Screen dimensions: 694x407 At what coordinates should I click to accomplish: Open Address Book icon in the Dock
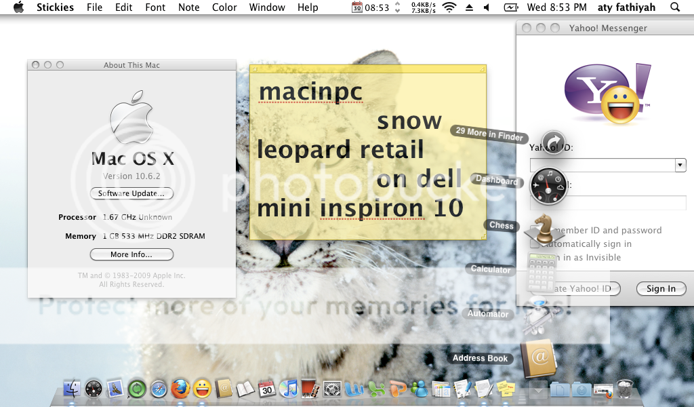pyautogui.click(x=224, y=389)
